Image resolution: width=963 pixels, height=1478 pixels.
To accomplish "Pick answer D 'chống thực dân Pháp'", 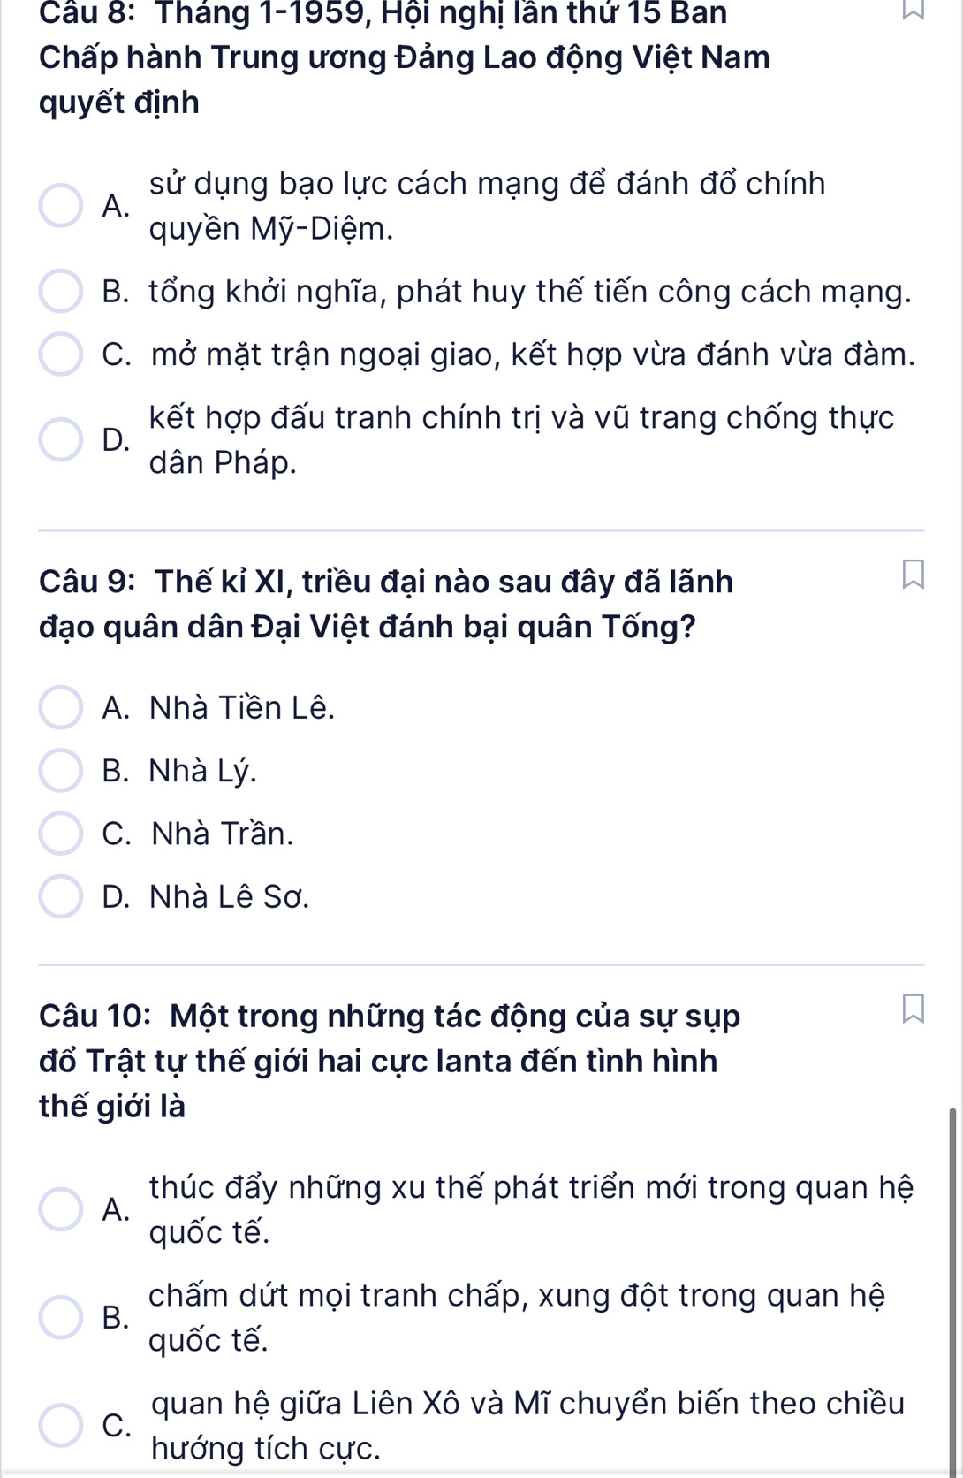I will click(x=61, y=439).
